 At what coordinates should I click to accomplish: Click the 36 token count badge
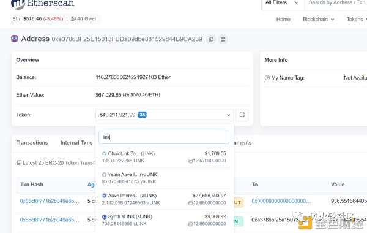click(x=143, y=115)
